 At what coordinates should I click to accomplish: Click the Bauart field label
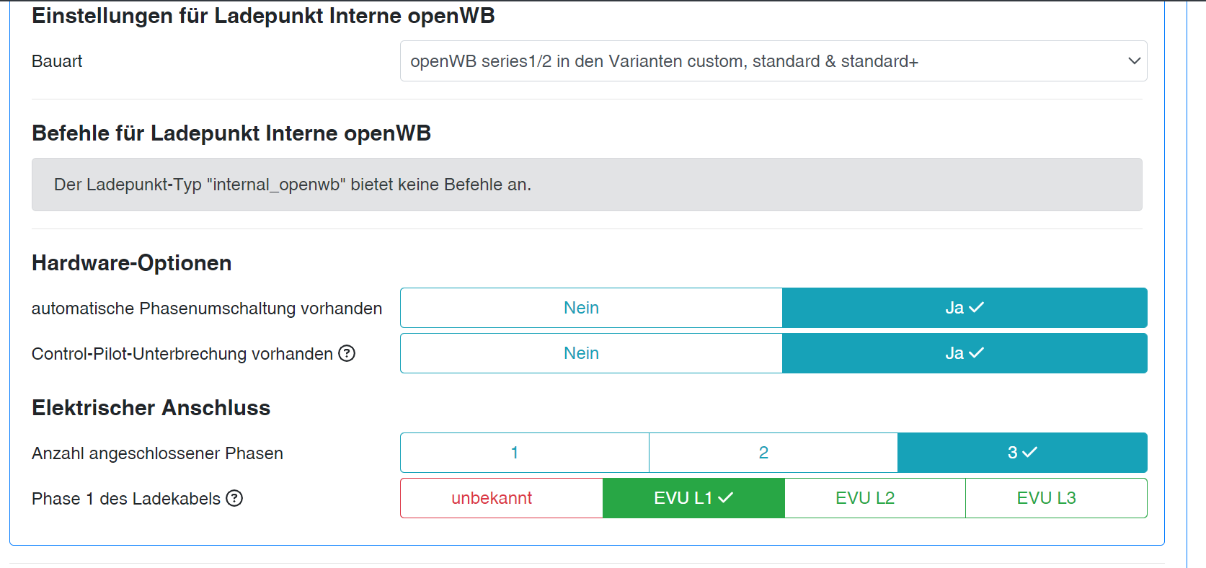[x=57, y=61]
